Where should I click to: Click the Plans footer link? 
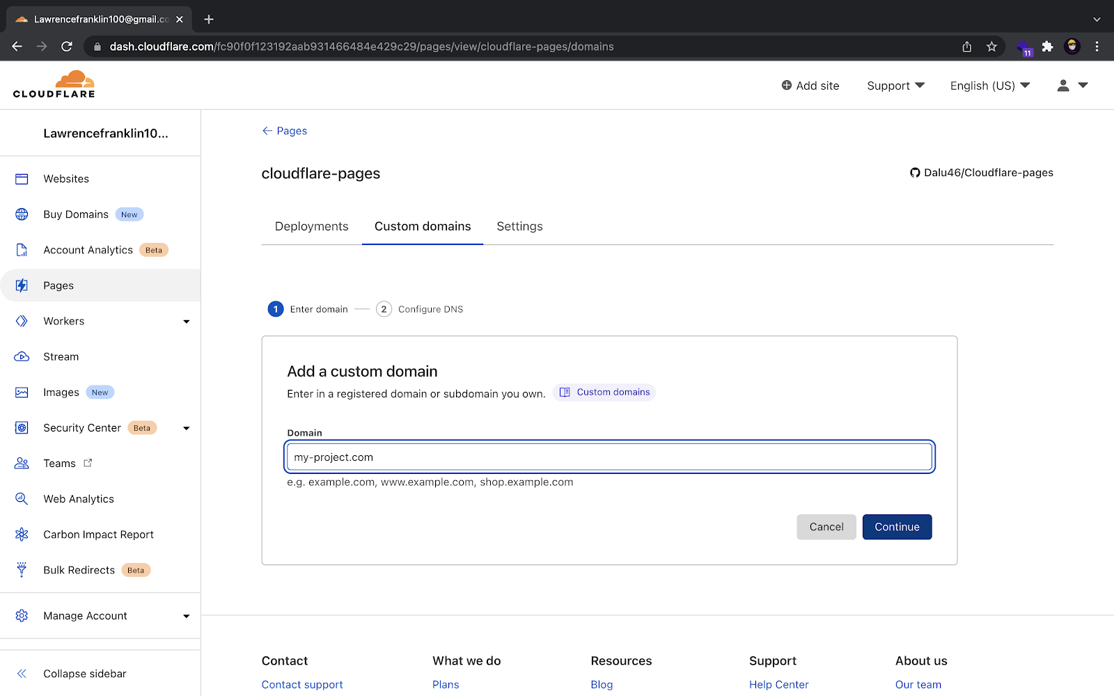click(x=446, y=685)
